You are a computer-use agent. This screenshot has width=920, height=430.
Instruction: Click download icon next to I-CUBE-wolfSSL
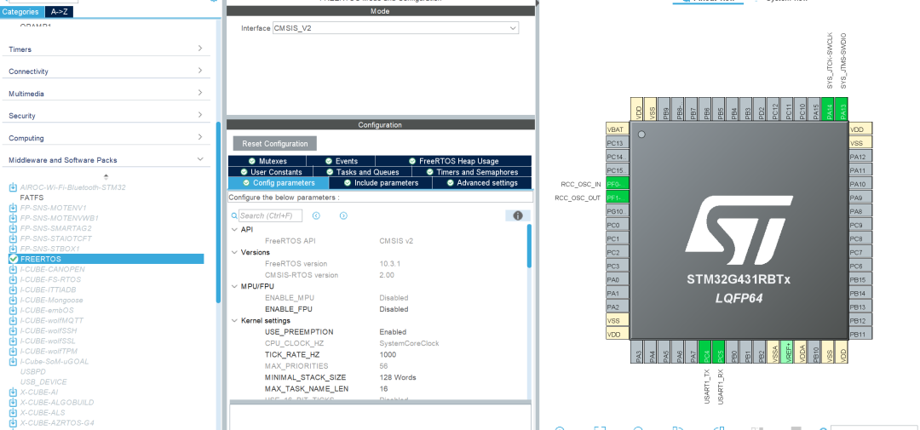[x=14, y=341]
